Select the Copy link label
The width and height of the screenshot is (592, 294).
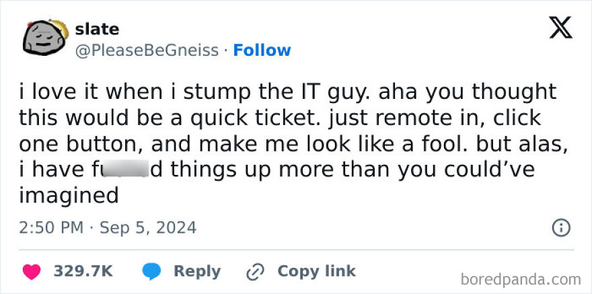point(316,271)
